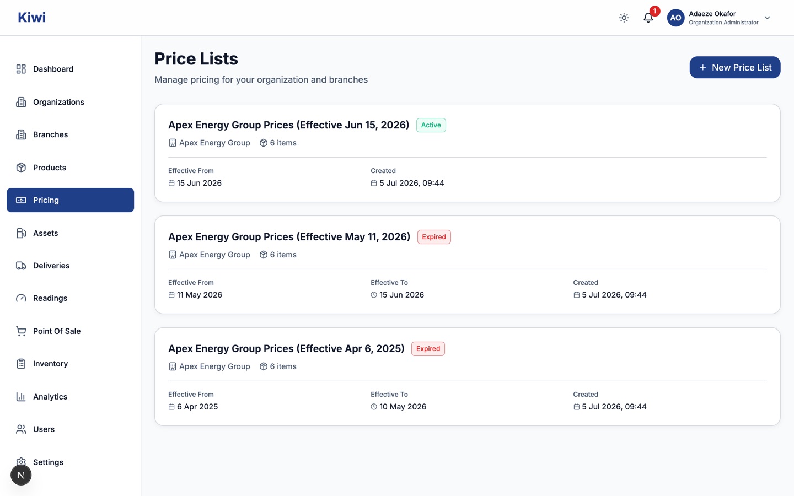This screenshot has width=794, height=496.
Task: Select Pricing in the sidebar
Action: coord(70,200)
